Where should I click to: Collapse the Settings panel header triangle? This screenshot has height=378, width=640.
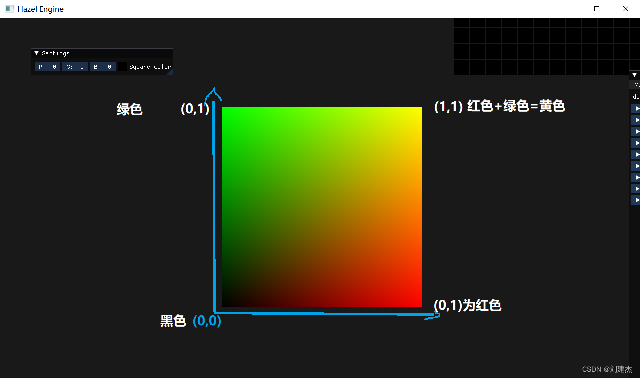coord(36,53)
